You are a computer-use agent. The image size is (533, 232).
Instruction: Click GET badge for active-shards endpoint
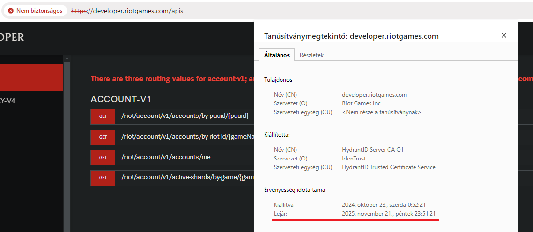pos(103,178)
